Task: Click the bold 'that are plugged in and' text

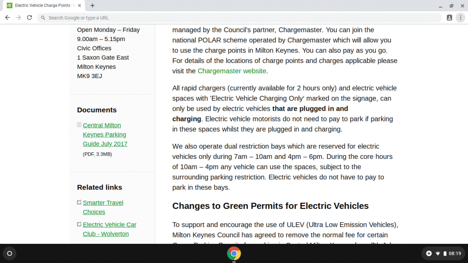Action: pyautogui.click(x=310, y=109)
